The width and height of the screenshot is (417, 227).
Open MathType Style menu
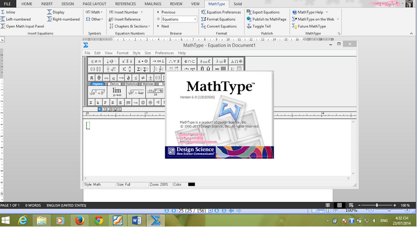pos(137,53)
